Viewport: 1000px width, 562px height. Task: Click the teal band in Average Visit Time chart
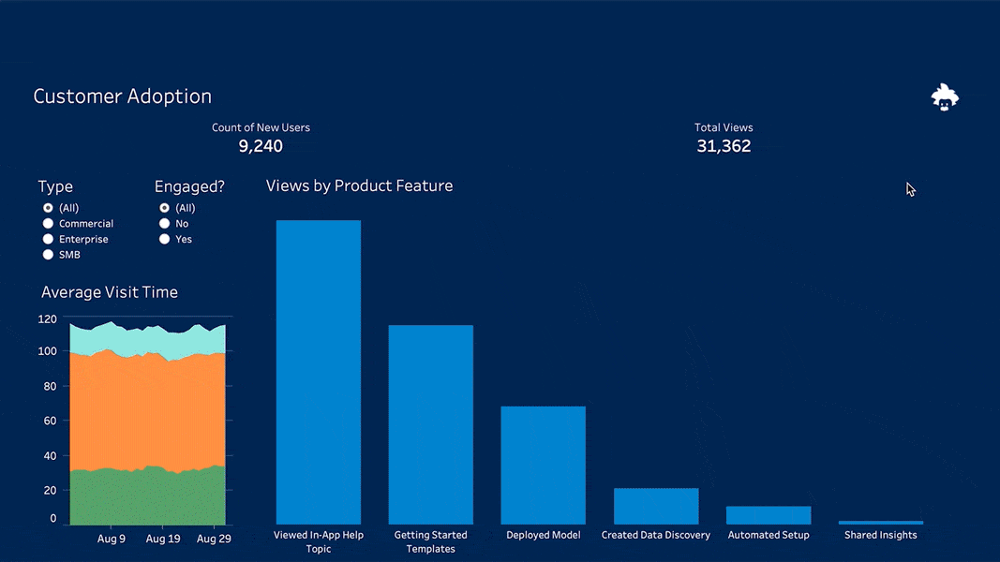click(147, 340)
